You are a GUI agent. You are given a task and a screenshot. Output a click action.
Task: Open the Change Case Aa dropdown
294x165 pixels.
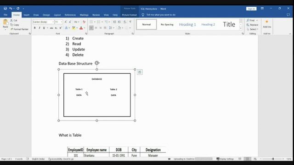77,22
